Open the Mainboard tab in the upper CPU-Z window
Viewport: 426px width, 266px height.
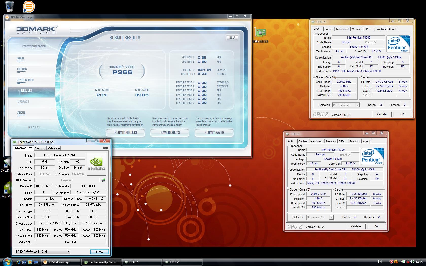pyautogui.click(x=343, y=29)
